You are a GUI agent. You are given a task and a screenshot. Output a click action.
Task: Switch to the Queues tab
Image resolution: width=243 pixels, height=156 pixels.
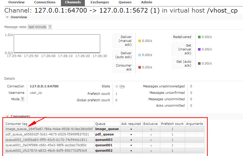click(125, 2)
